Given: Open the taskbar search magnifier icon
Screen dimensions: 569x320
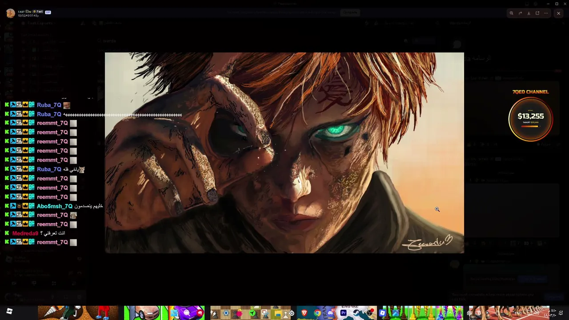Looking at the screenshot, I should [187, 313].
